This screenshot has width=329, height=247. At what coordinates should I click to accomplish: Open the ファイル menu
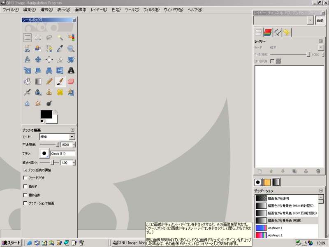tap(11, 9)
